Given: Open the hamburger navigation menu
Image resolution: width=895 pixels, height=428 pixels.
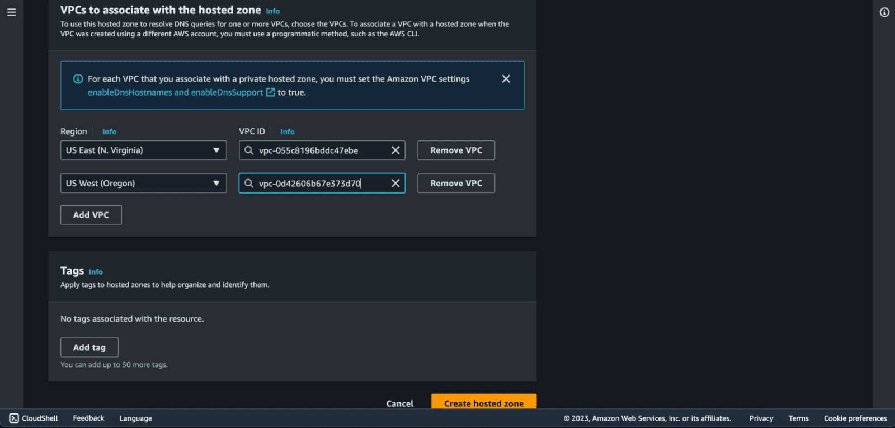Looking at the screenshot, I should click(x=11, y=12).
